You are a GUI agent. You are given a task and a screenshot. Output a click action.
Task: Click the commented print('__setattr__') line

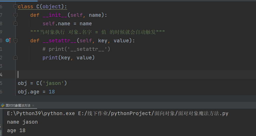point(76,49)
